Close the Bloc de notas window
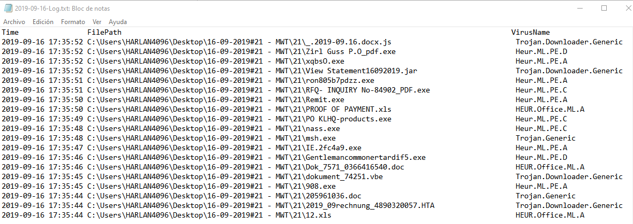Viewport: 633px width, 224px height. click(623, 9)
